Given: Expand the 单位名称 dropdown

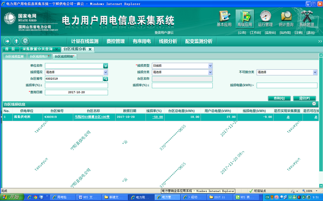Looking at the screenshot, I should click(106, 66).
